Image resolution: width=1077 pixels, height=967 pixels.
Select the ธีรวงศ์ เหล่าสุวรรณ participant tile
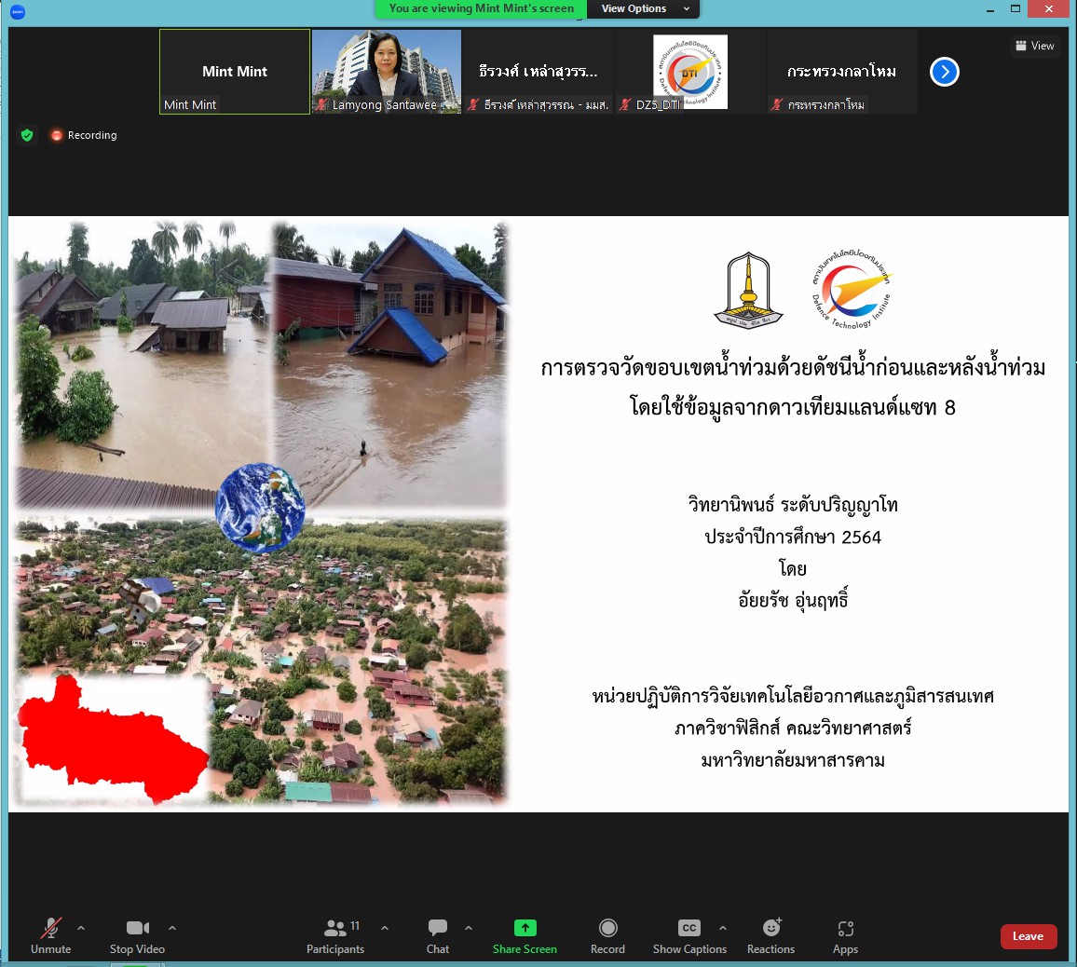coord(538,72)
